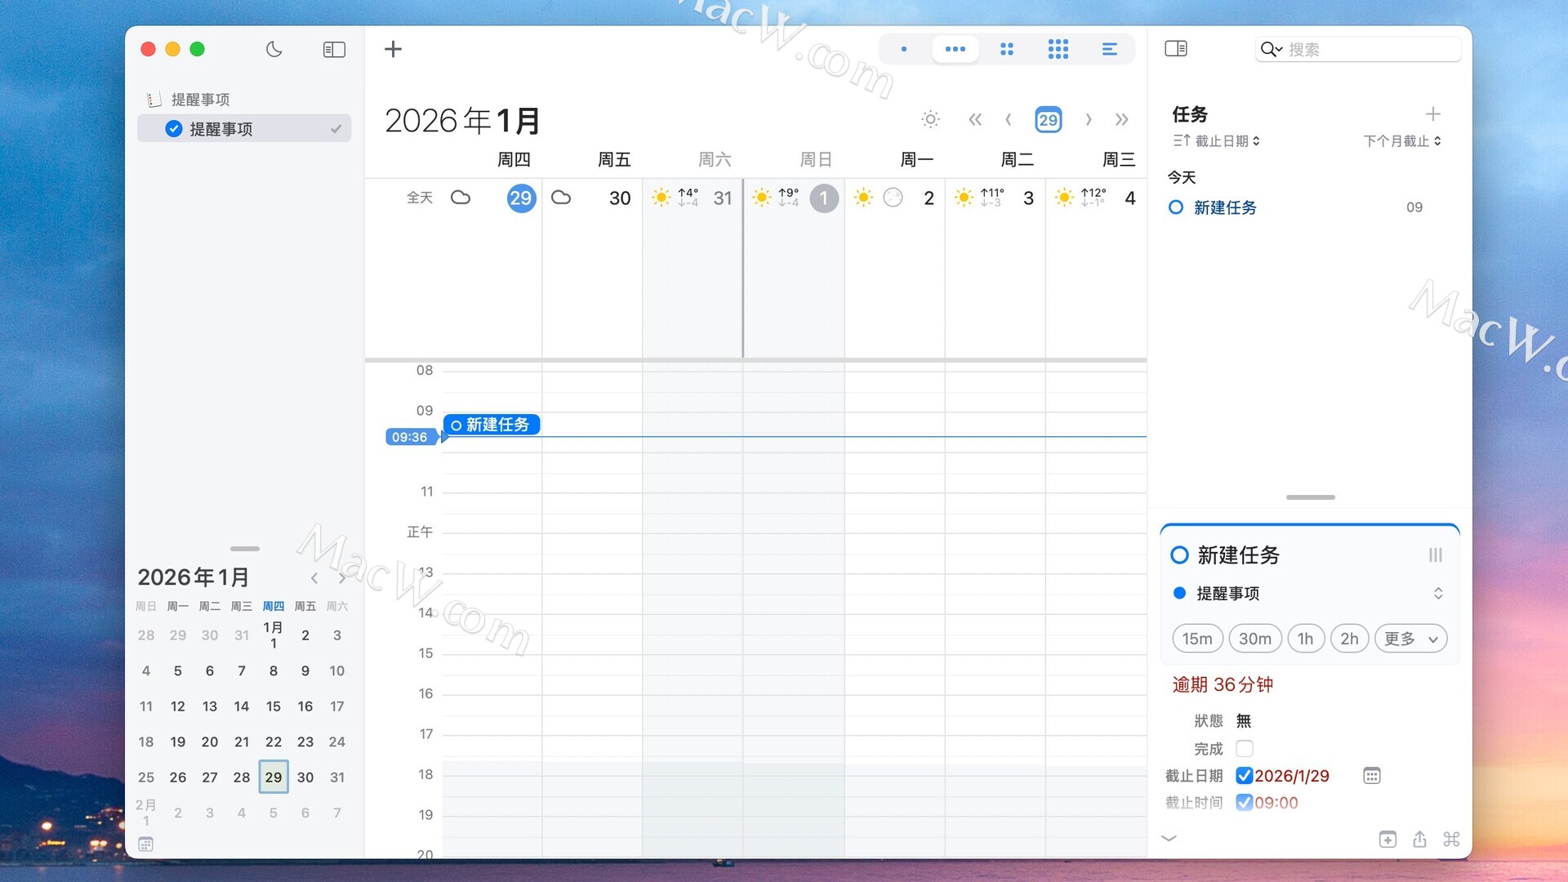The height and width of the screenshot is (882, 1568).
Task: Expand the 提醒事项 list selector in details
Action: click(1437, 594)
